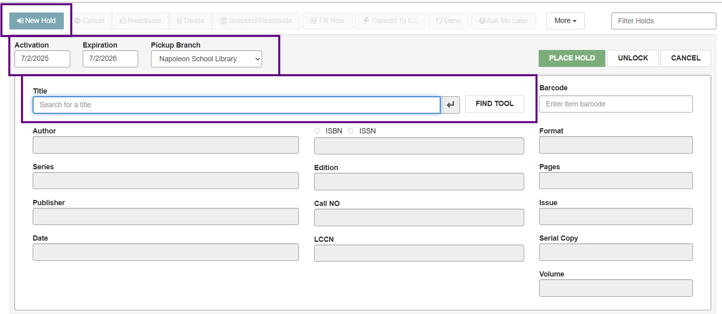This screenshot has width=722, height=314.
Task: Click the Fill Now button
Action: click(327, 21)
